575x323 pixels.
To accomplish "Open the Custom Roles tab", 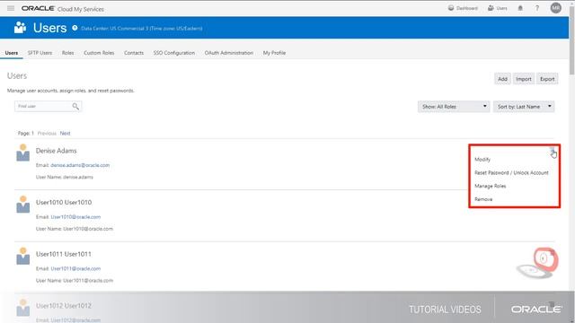I will [x=99, y=53].
